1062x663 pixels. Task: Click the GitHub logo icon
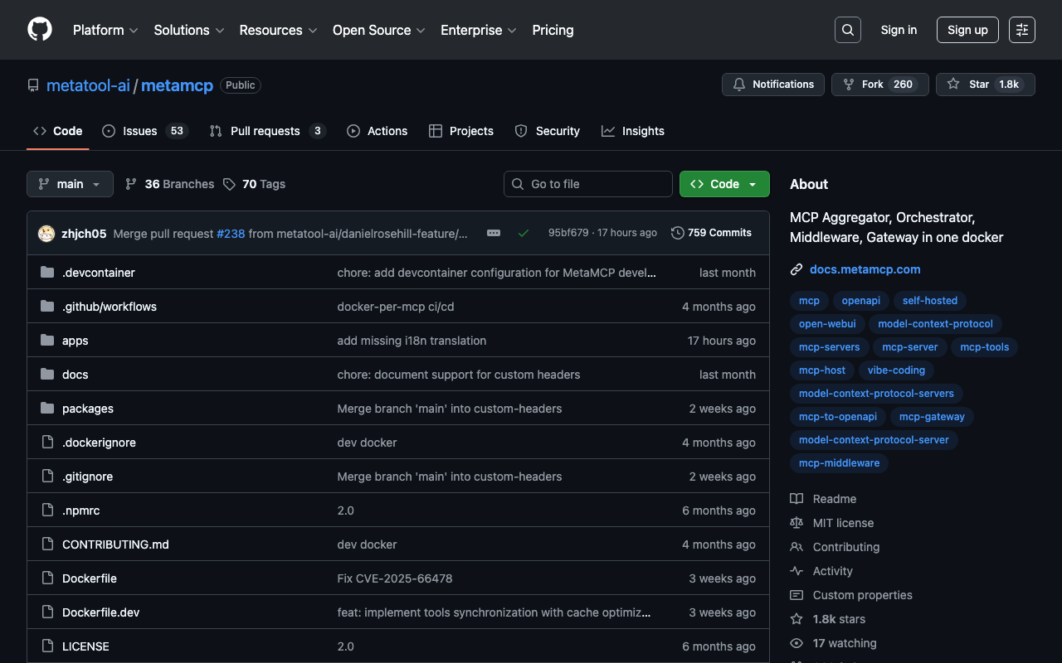pyautogui.click(x=40, y=30)
